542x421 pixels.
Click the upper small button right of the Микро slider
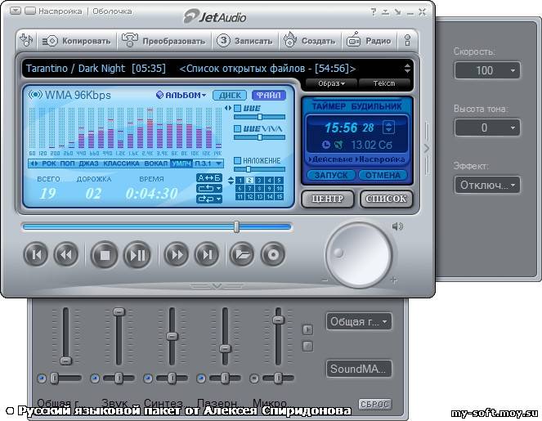307,329
